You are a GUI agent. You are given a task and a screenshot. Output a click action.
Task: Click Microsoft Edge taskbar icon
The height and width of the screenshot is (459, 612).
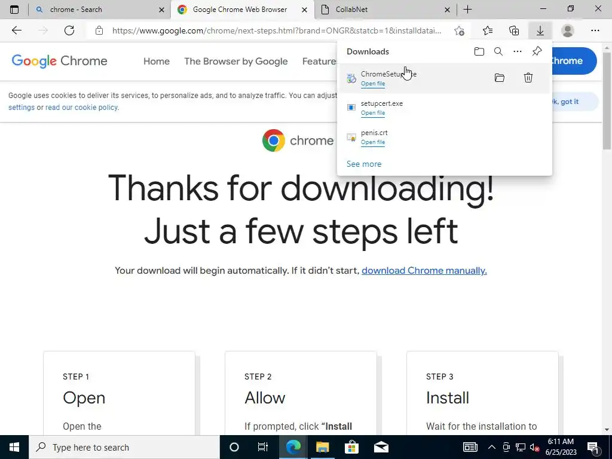(293, 447)
